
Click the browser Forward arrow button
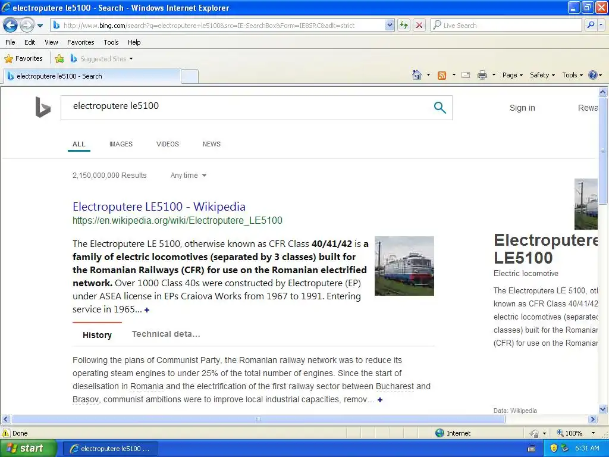(x=26, y=26)
